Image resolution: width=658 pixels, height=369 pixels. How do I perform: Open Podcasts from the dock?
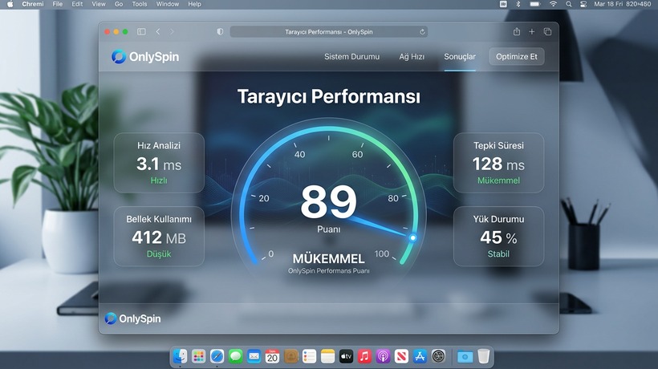(383, 356)
